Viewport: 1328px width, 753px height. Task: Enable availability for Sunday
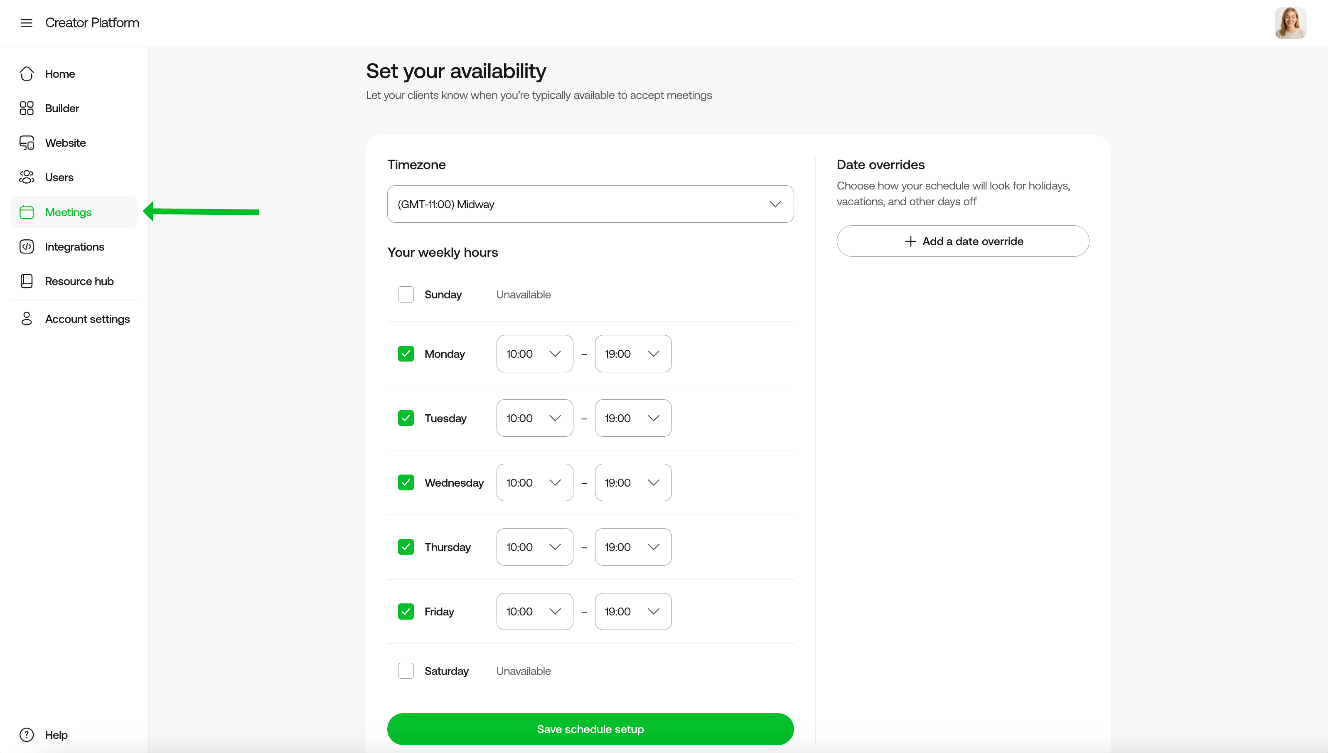point(406,294)
